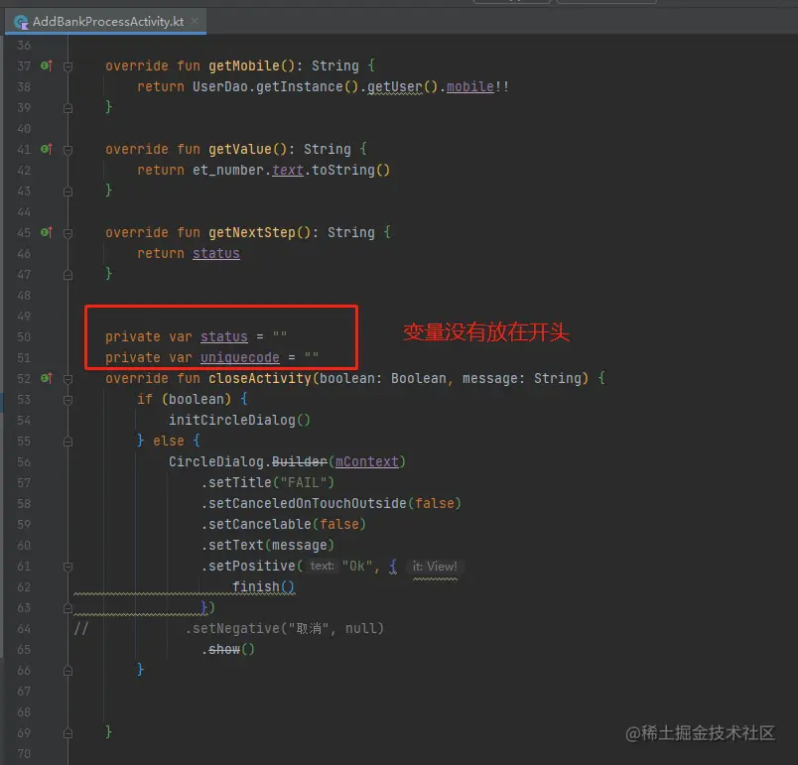
Task: Click mContext argument on line 56
Action: (x=366, y=461)
